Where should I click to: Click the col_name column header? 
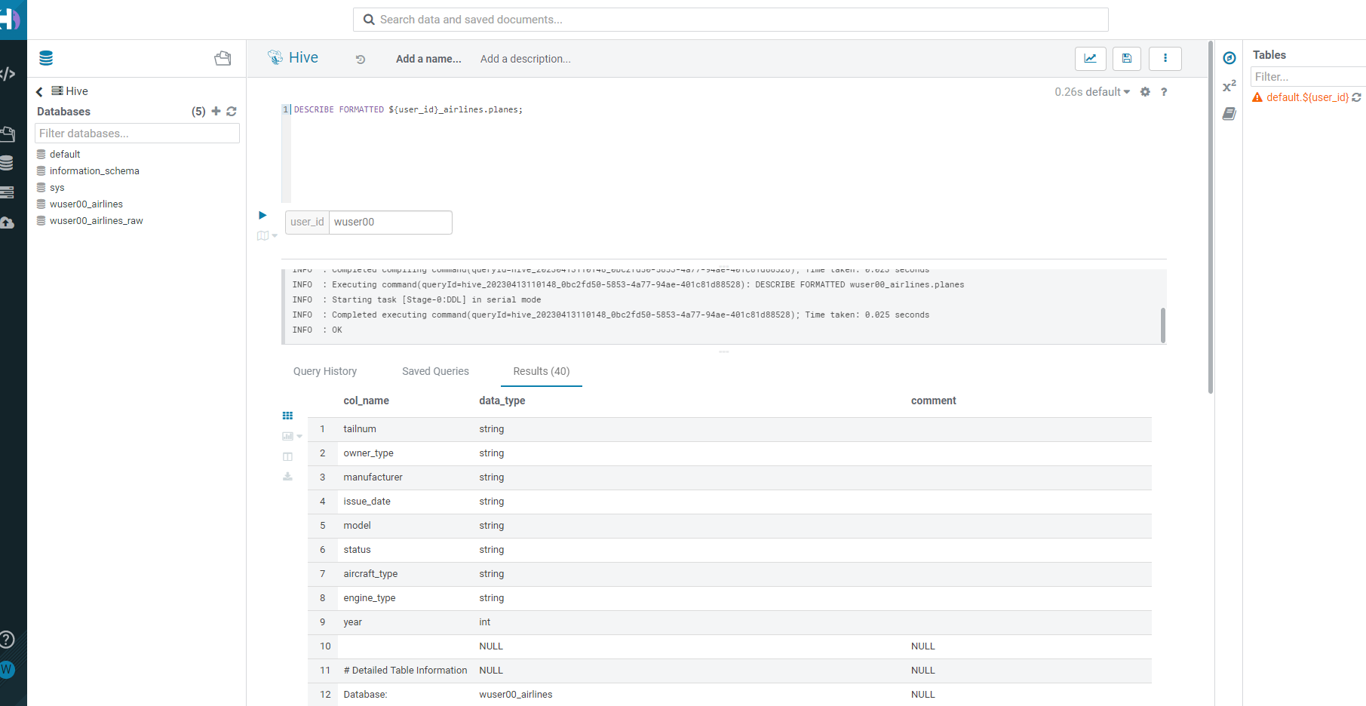(366, 401)
